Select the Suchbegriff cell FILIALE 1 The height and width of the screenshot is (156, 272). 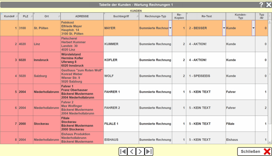pos(121,124)
